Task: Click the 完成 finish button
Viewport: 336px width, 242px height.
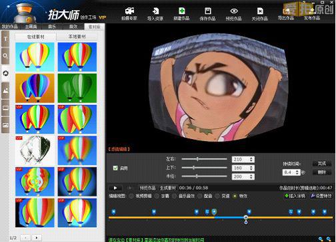Action: pos(322,164)
